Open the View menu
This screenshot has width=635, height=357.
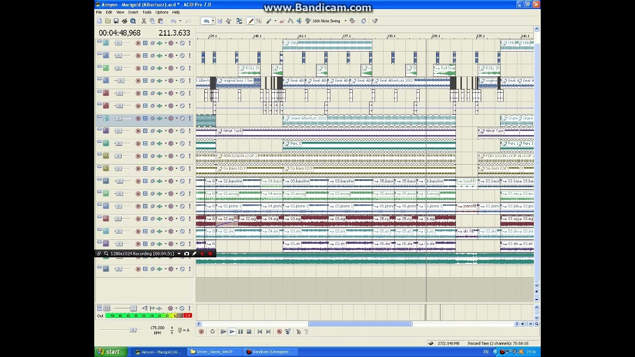(x=120, y=12)
